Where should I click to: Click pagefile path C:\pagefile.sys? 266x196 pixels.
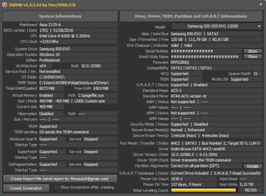91,96
